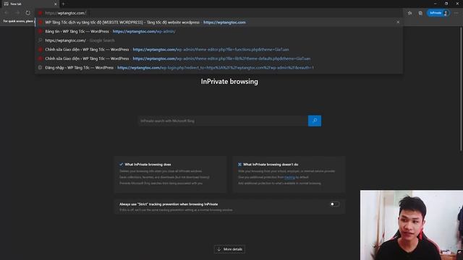Click the globe icon of Đăng nhập suggestion
This screenshot has height=260, width=463.
[x=41, y=67]
